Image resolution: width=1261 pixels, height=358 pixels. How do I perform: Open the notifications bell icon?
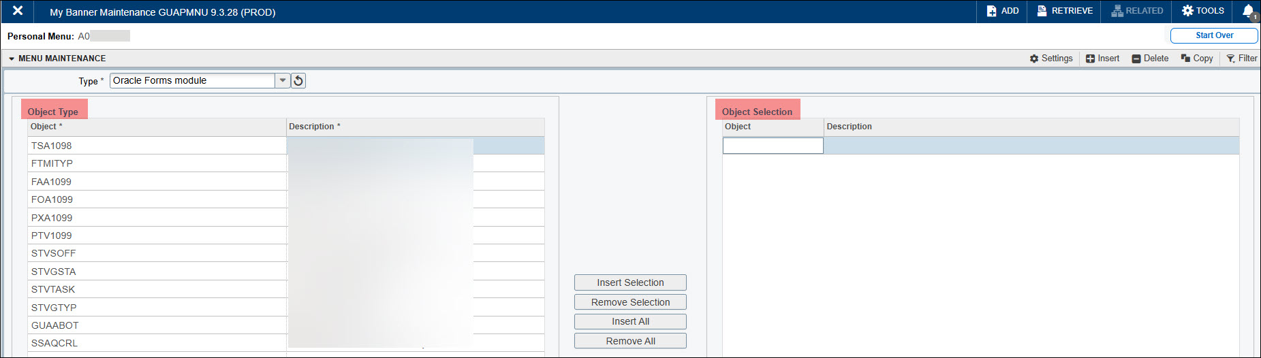(x=1249, y=11)
